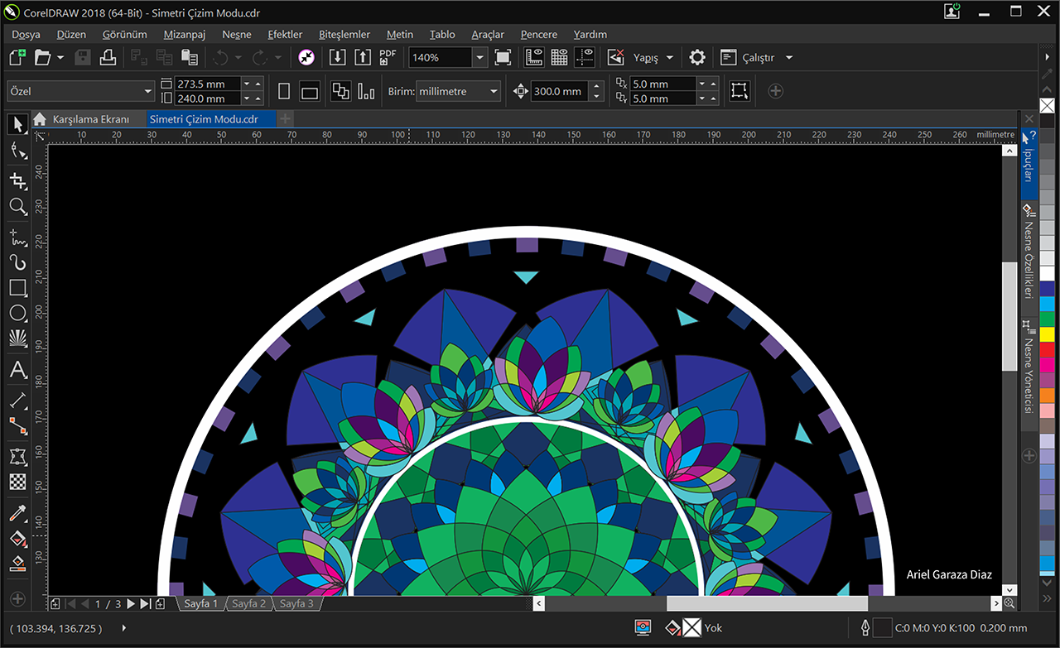Image resolution: width=1060 pixels, height=648 pixels.
Task: Set page to landscape orientation
Action: tap(309, 91)
